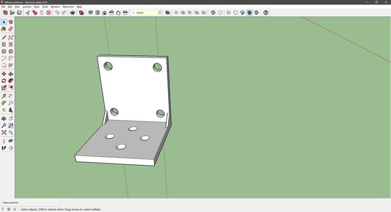Enable Wireframe face style
The height and width of the screenshot is (212, 391).
click(229, 12)
